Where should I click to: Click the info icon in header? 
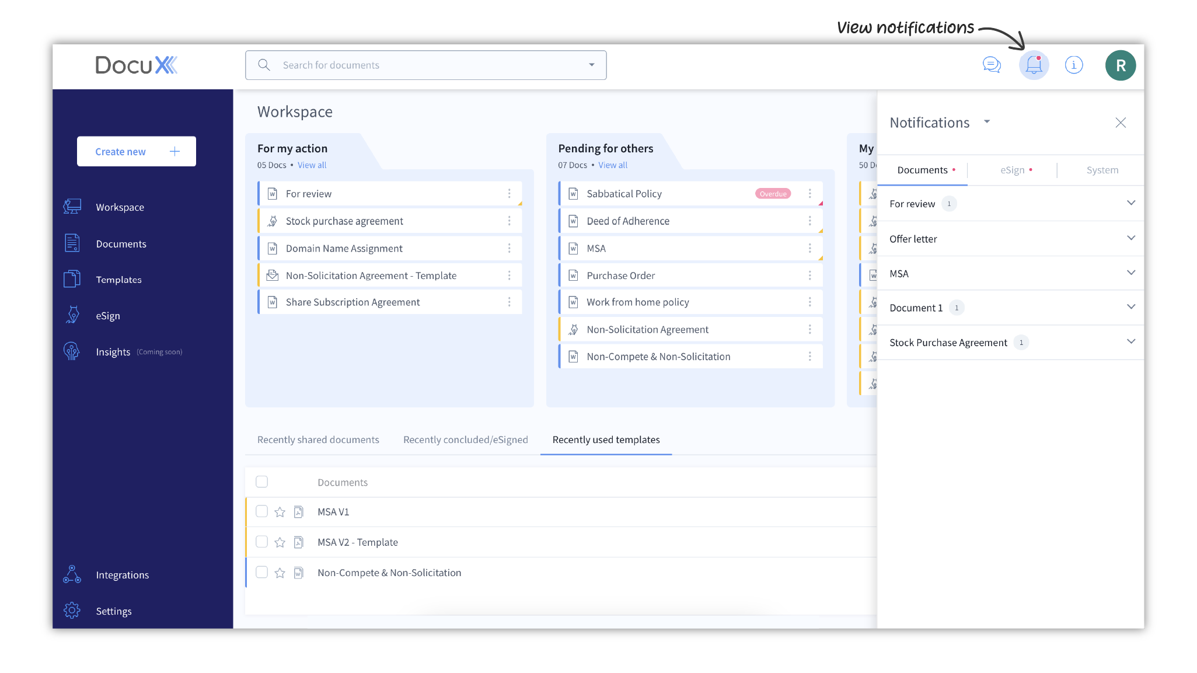pos(1074,64)
